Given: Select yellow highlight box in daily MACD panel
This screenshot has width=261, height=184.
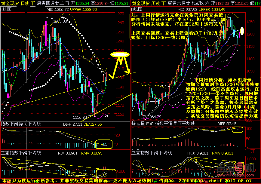Looking at the screenshot, I should coord(104,144).
